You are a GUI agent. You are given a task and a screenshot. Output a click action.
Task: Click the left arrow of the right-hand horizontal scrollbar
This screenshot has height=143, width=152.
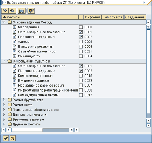pyautogui.click(x=72, y=130)
